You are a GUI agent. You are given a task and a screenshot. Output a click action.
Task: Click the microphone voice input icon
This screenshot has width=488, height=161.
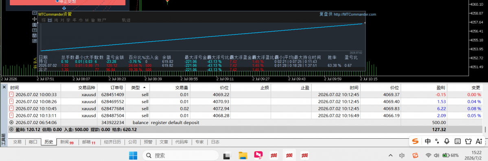(446, 141)
